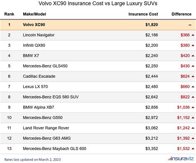The height and width of the screenshot is (163, 196).
Task: Click the Difference column header
Action: coord(182,14)
